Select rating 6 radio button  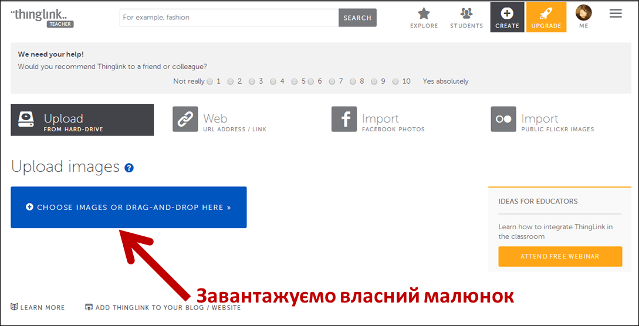pos(310,81)
